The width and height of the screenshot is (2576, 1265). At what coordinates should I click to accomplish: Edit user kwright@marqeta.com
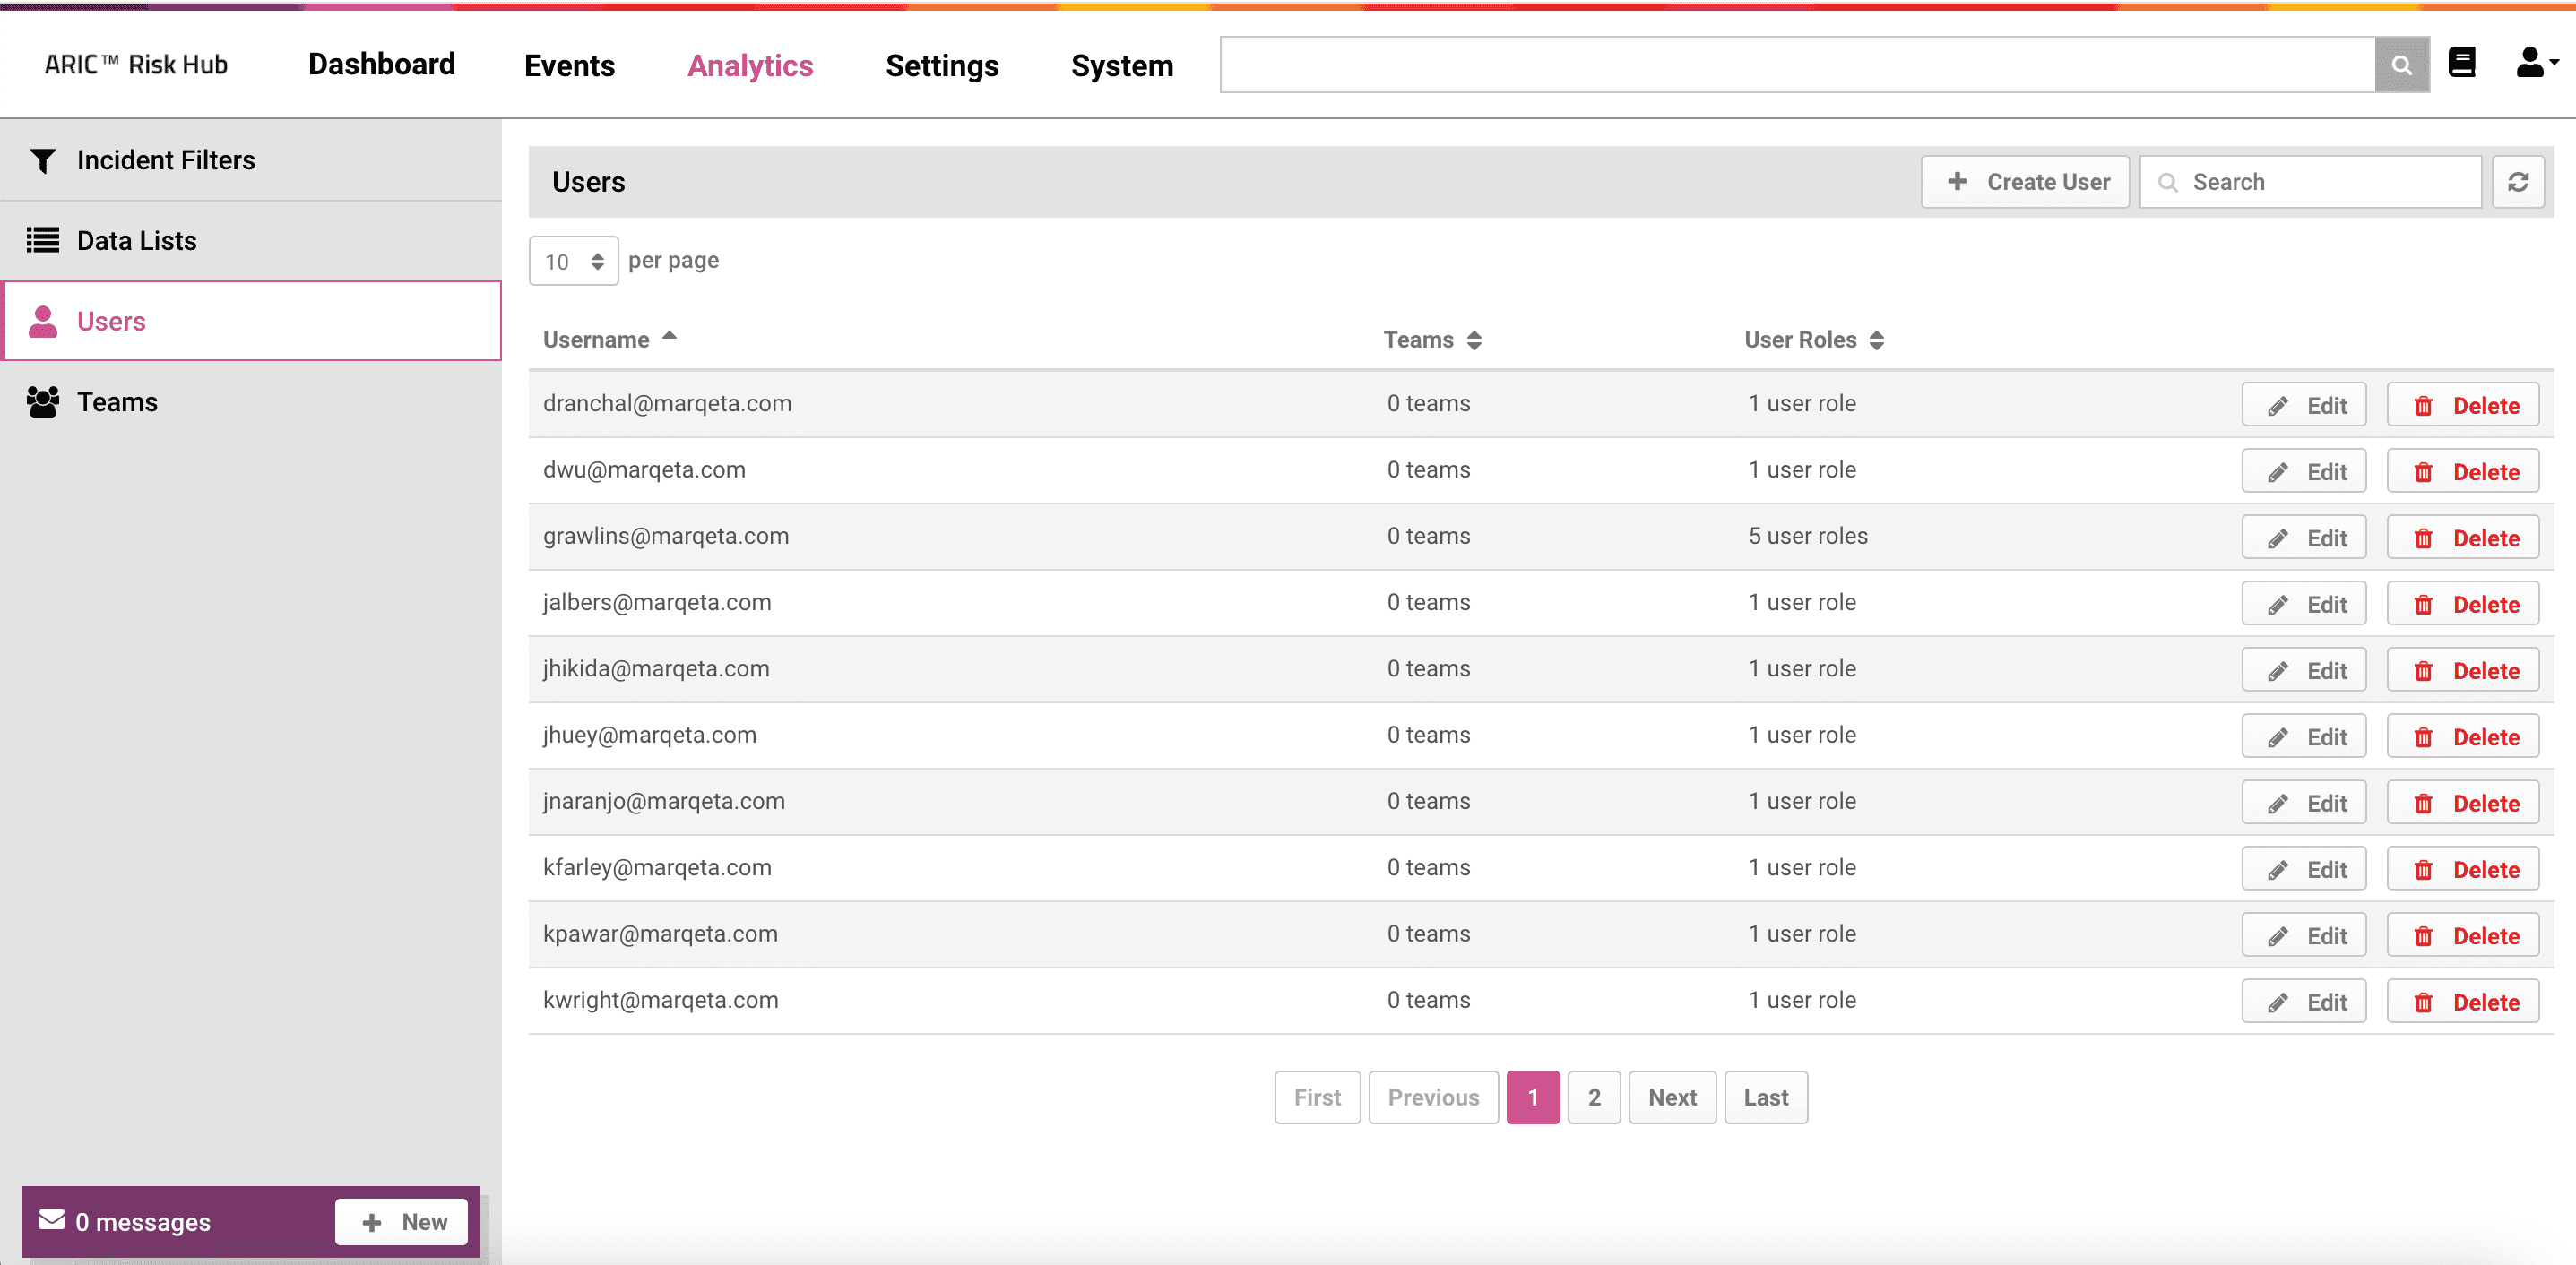click(x=2304, y=1003)
